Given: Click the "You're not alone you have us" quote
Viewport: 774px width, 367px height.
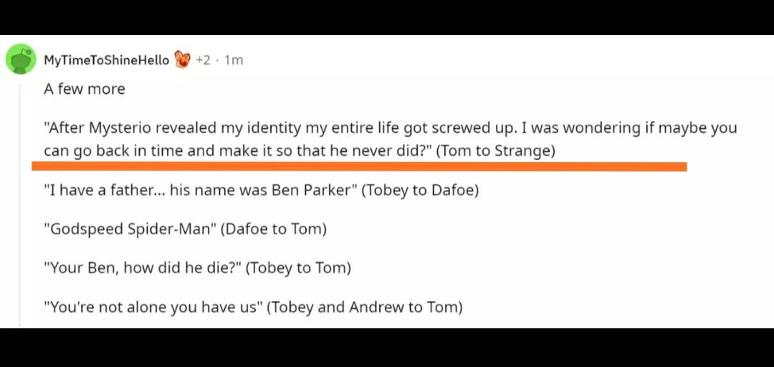Looking at the screenshot, I should click(153, 308).
